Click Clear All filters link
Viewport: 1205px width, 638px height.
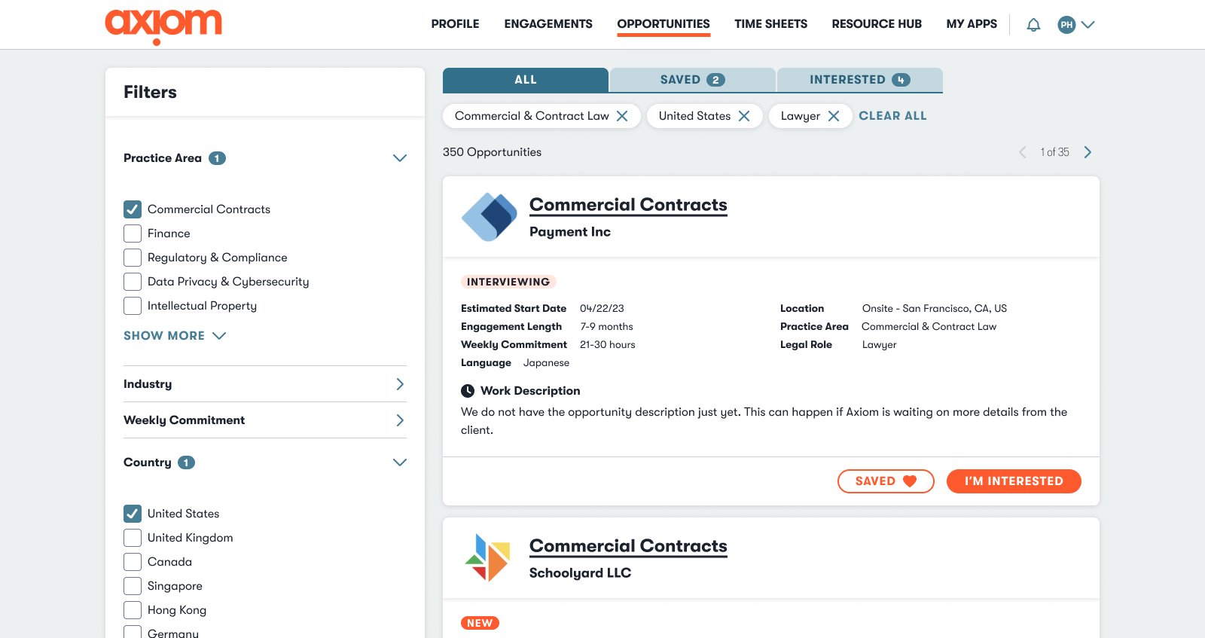point(892,116)
